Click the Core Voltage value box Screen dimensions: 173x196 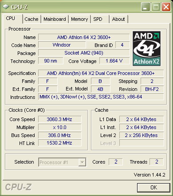click(114, 61)
